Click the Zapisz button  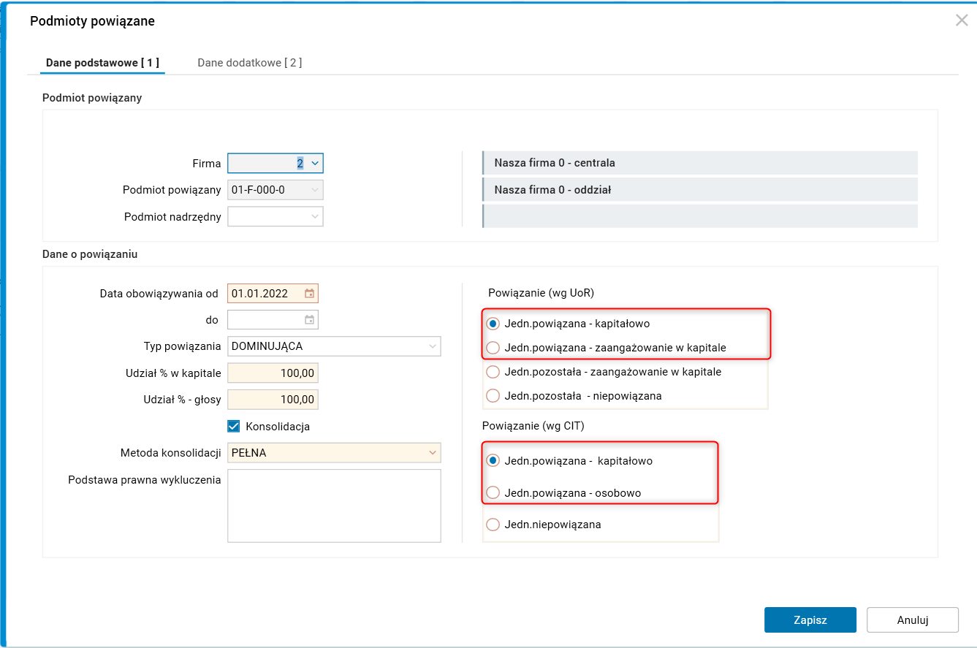pyautogui.click(x=810, y=620)
